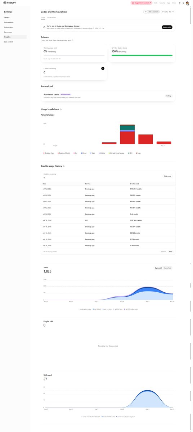Open the App link in top navigation

coord(169,3)
